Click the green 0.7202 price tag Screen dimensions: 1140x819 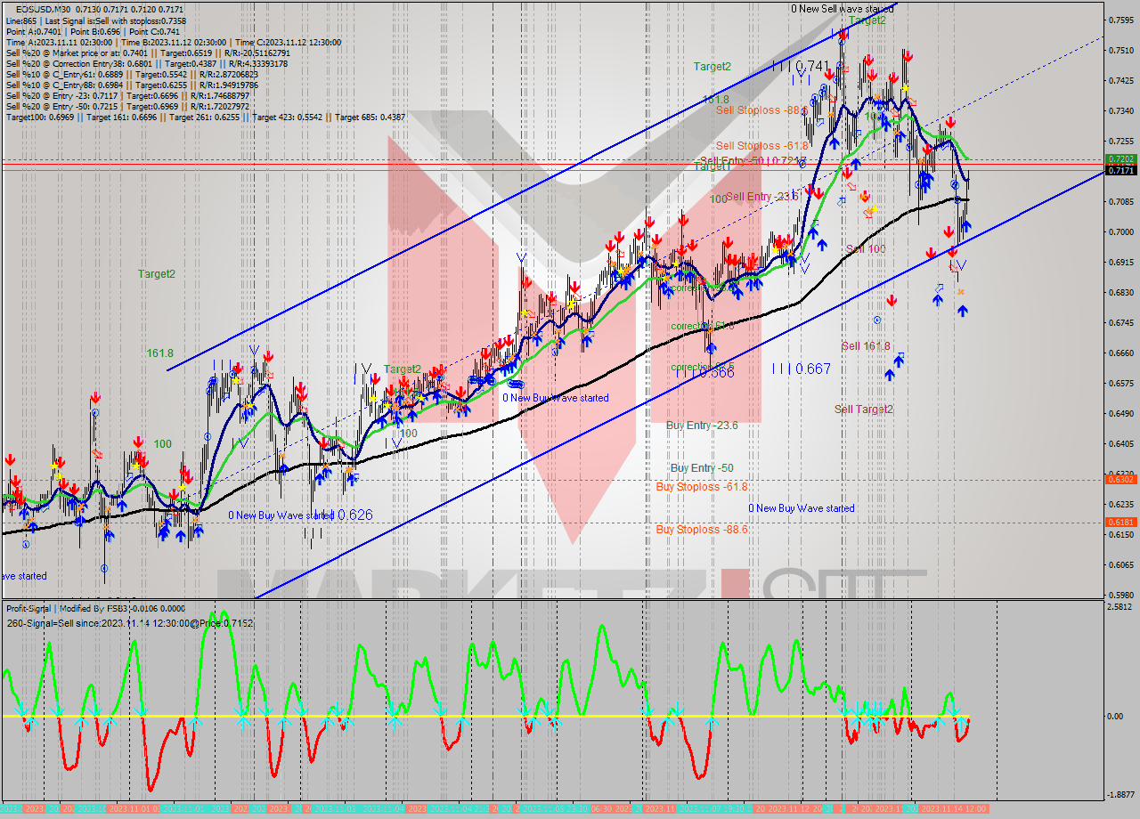tap(1120, 158)
